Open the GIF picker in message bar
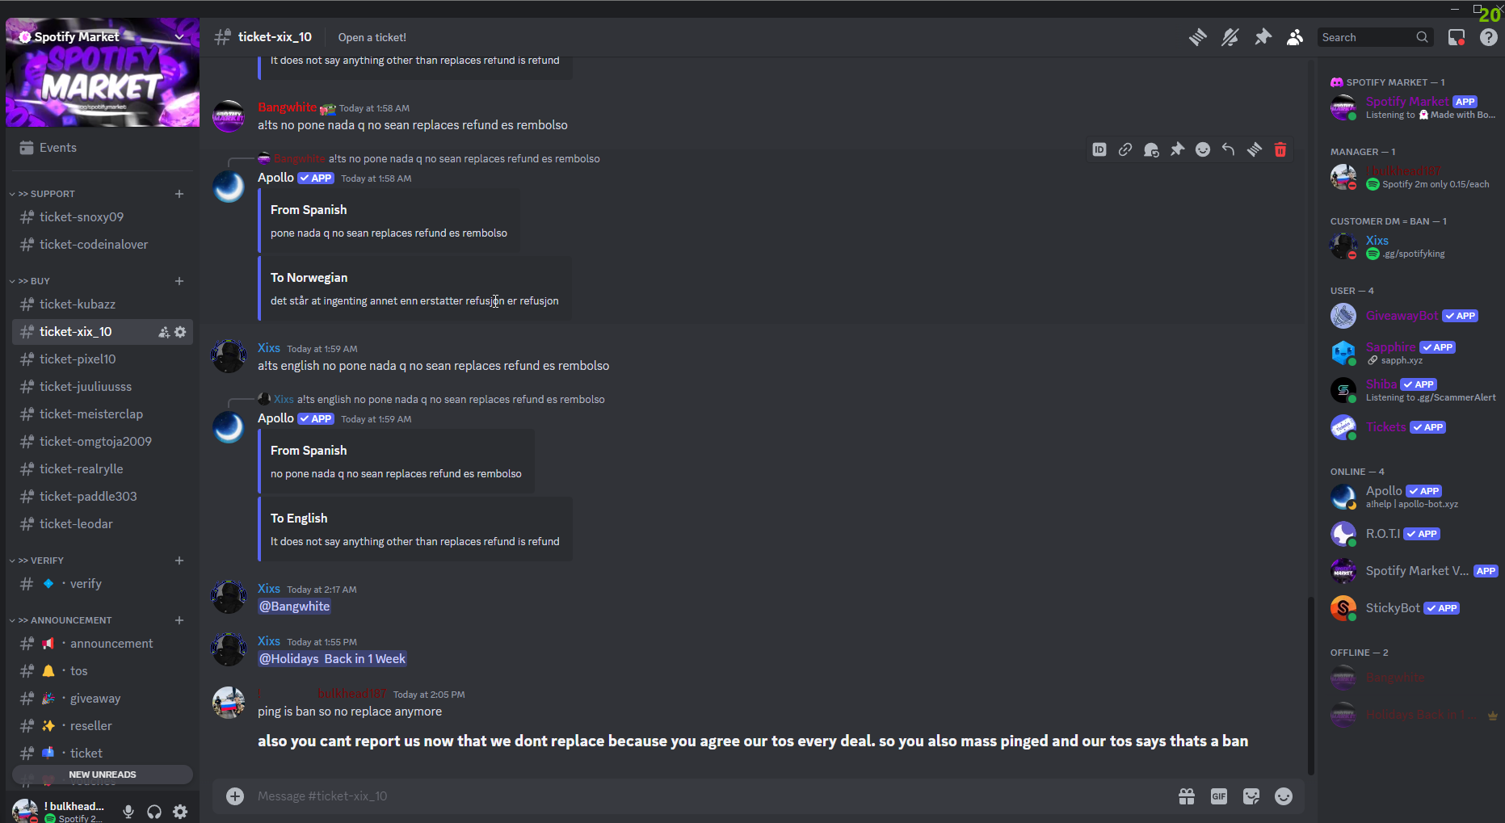Viewport: 1505px width, 823px height. tap(1219, 796)
